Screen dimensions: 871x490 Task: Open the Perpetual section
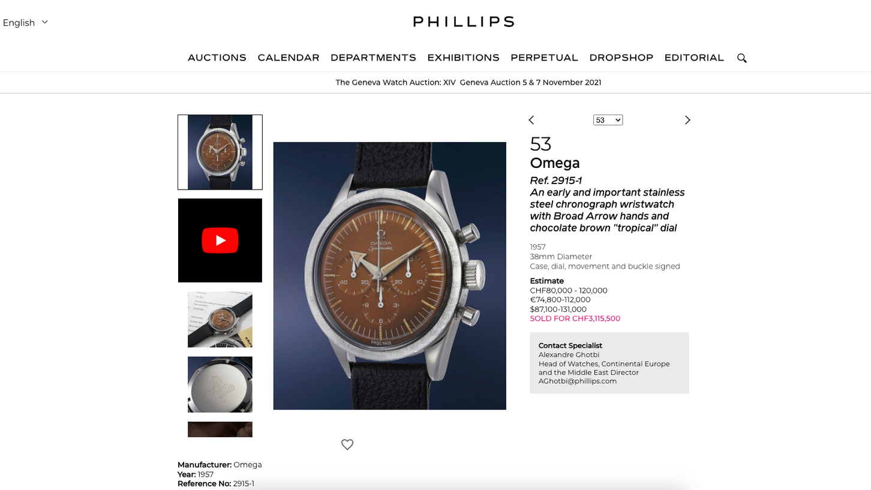(544, 58)
